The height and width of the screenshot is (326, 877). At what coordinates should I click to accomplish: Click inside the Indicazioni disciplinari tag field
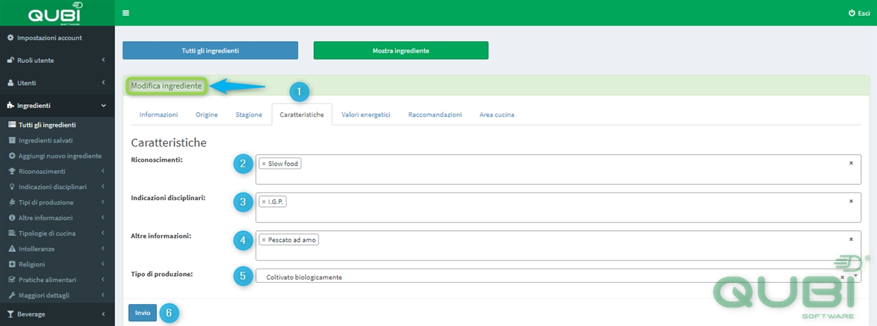pyautogui.click(x=558, y=208)
